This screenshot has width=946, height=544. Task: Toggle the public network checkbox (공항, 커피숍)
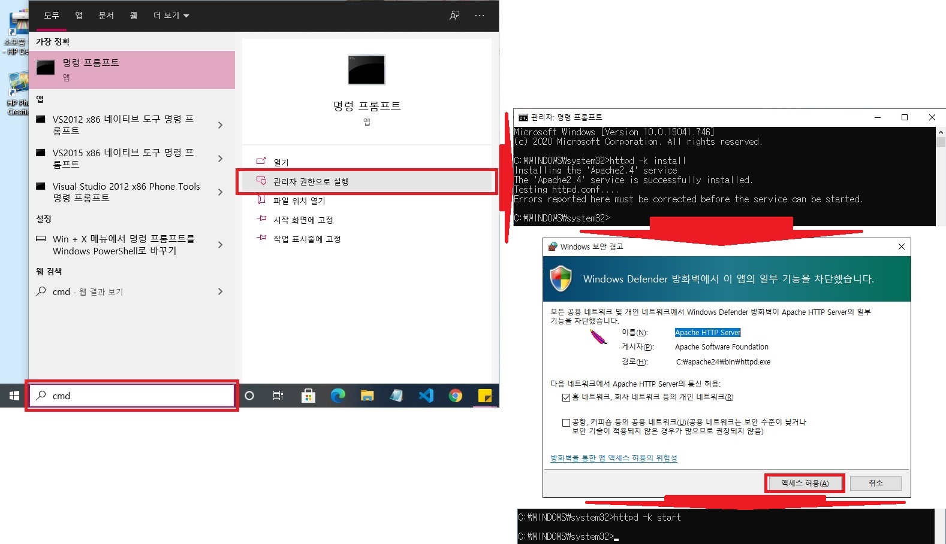(x=566, y=423)
